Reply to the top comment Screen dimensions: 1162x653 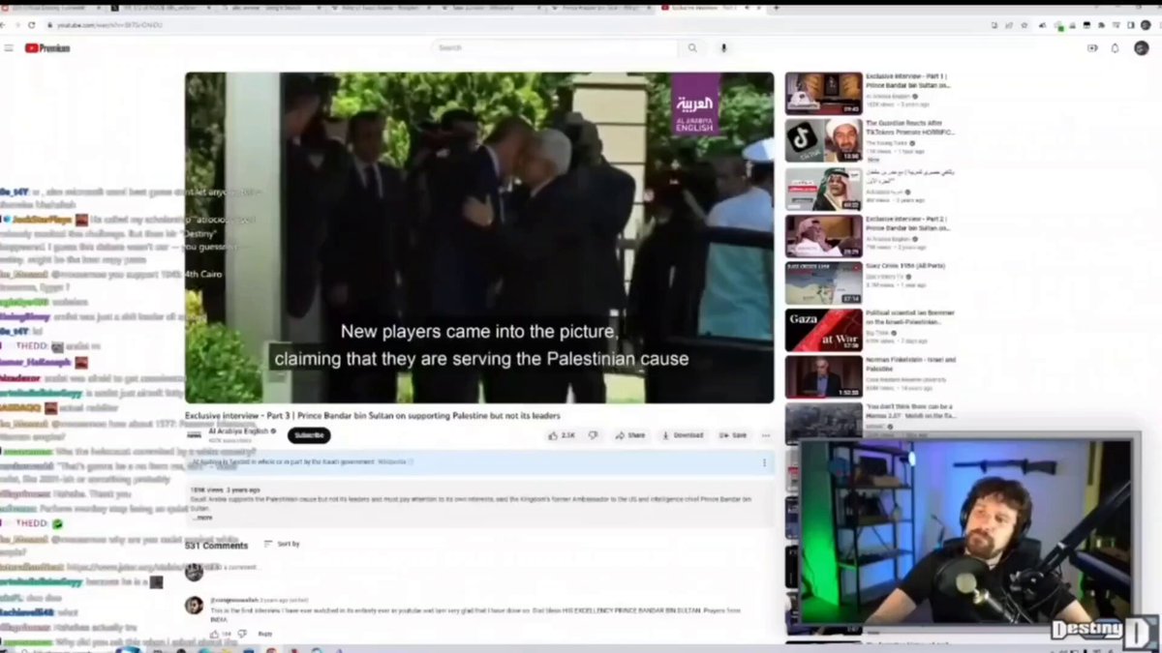click(265, 634)
